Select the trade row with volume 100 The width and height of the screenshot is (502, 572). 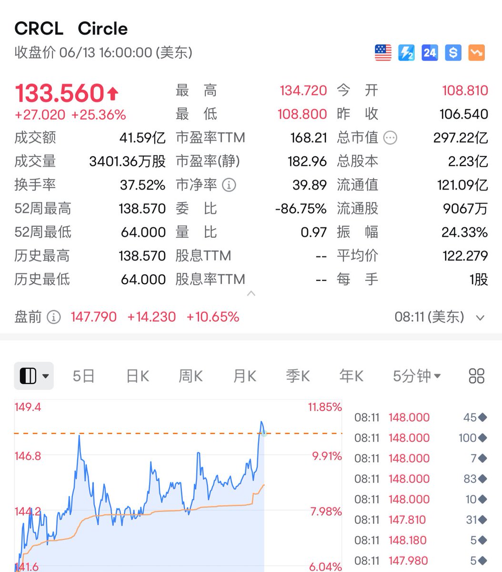pyautogui.click(x=421, y=438)
